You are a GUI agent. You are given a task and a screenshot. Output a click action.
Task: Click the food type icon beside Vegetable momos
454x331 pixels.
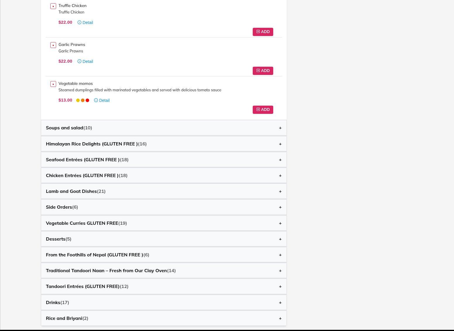coord(53,84)
